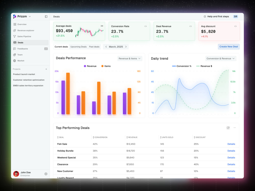Viewport: 255px width, 191px height.
Task: Open Details for Fish Sale
Action: (231, 144)
